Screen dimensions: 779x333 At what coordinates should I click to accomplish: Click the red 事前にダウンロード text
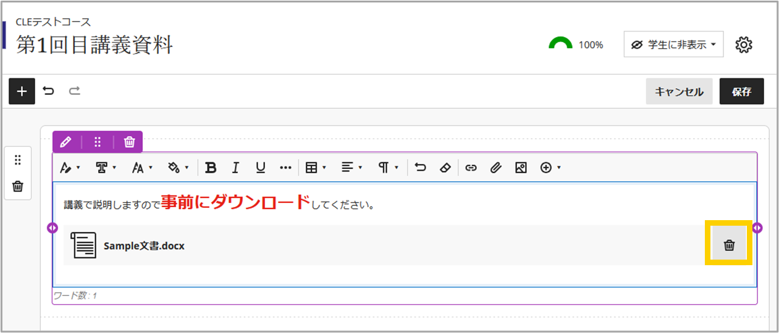coord(235,202)
